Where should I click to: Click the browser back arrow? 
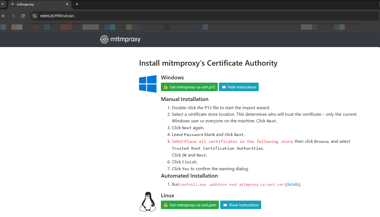(4, 16)
